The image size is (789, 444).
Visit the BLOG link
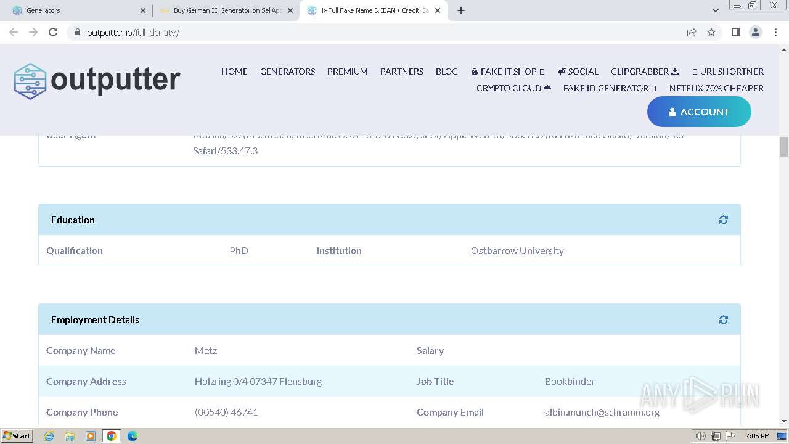pos(447,72)
